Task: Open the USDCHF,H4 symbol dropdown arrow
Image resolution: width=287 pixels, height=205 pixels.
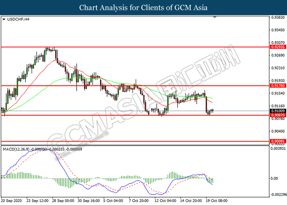Action: point(4,19)
